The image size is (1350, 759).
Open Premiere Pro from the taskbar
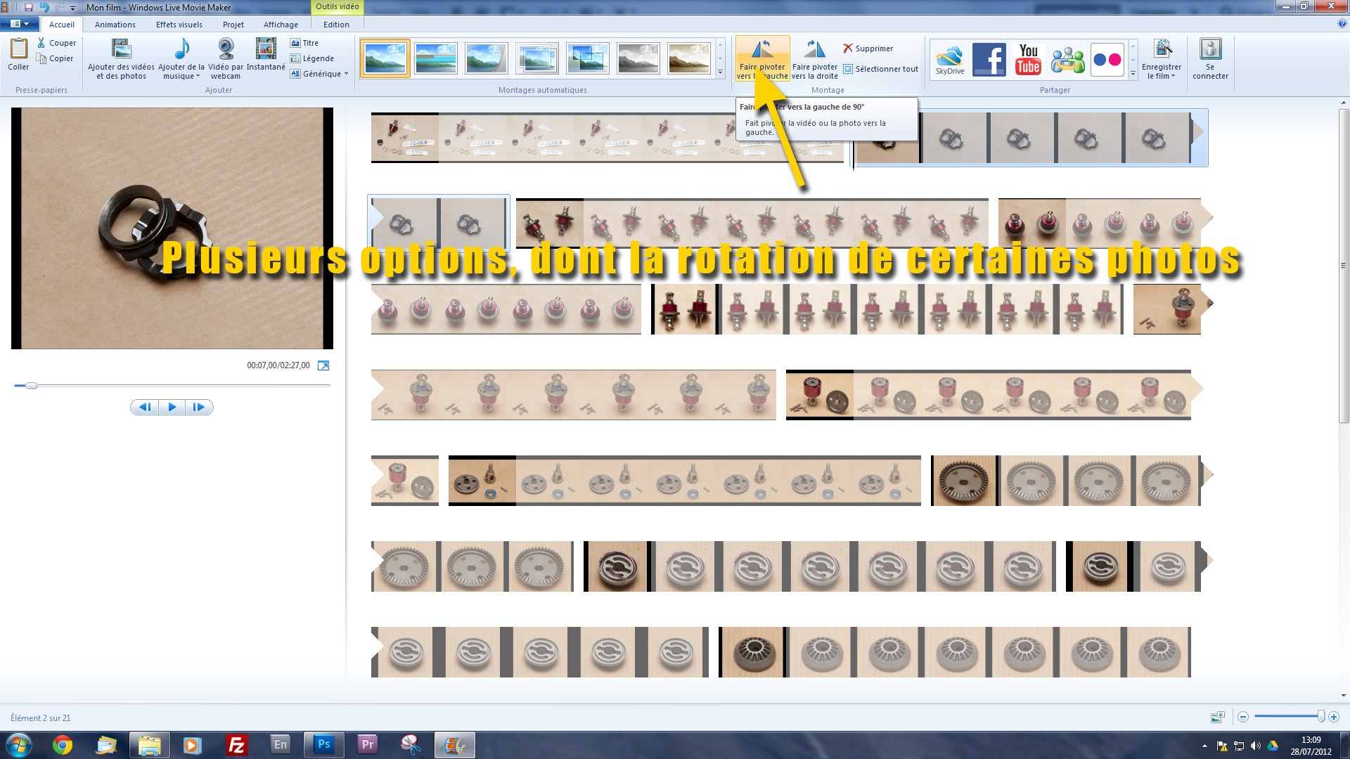[367, 744]
